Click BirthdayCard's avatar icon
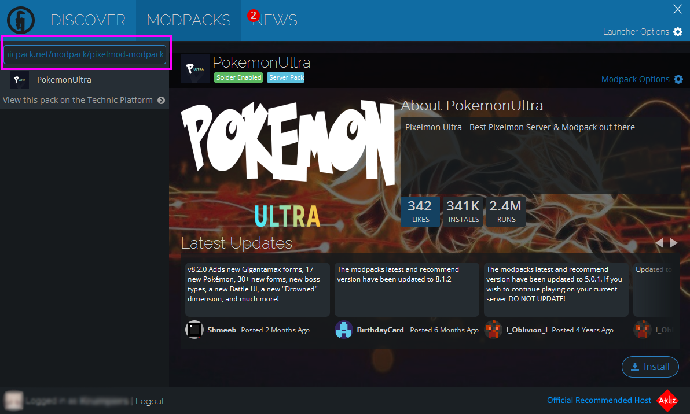 344,330
